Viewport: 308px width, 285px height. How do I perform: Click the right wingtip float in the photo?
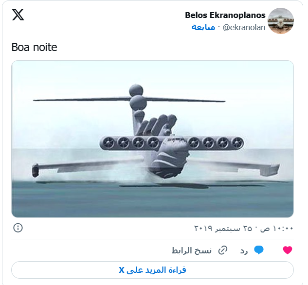point(270,170)
